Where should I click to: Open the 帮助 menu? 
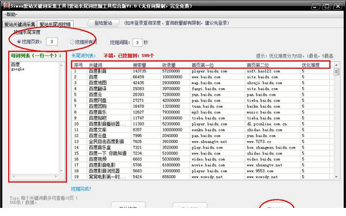10,14
